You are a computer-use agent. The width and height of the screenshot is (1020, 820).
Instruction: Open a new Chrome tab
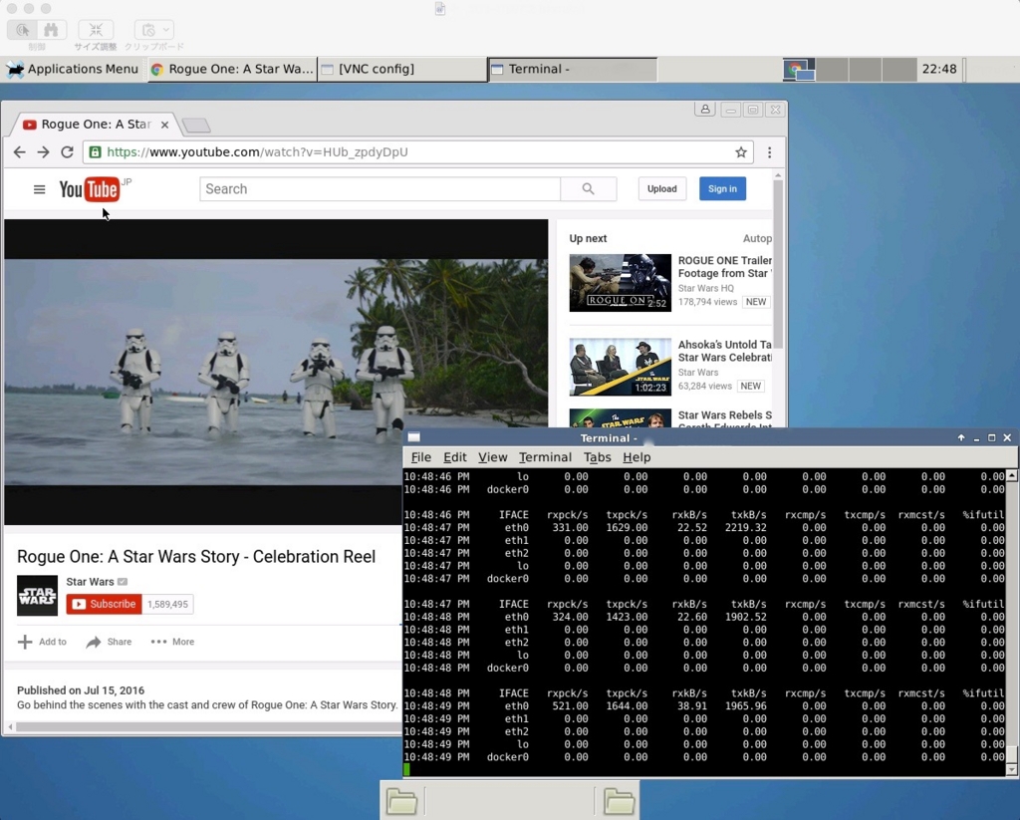(196, 125)
